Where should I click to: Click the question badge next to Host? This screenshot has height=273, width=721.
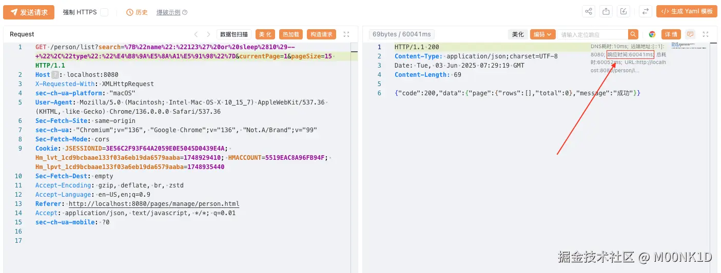(x=54, y=75)
